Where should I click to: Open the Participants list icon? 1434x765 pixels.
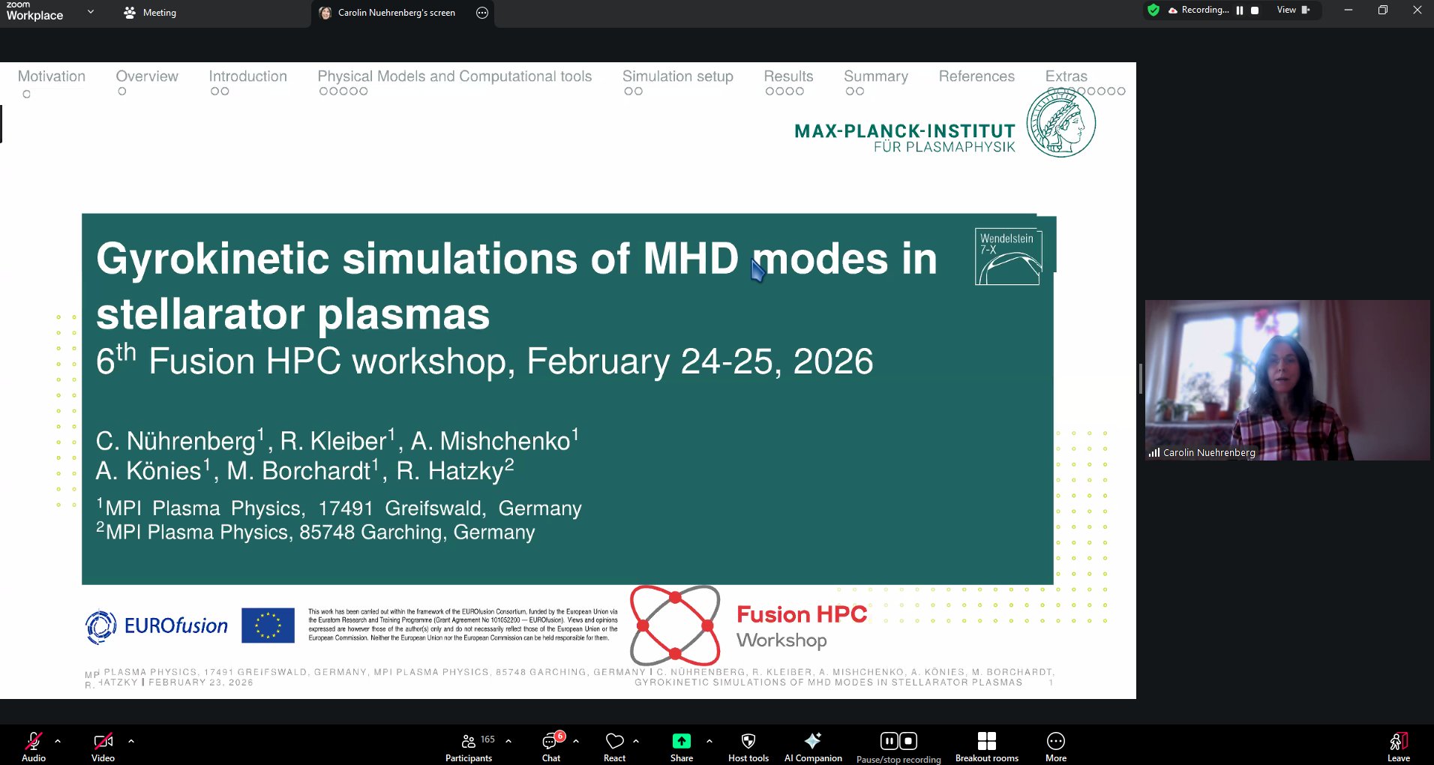click(x=469, y=741)
